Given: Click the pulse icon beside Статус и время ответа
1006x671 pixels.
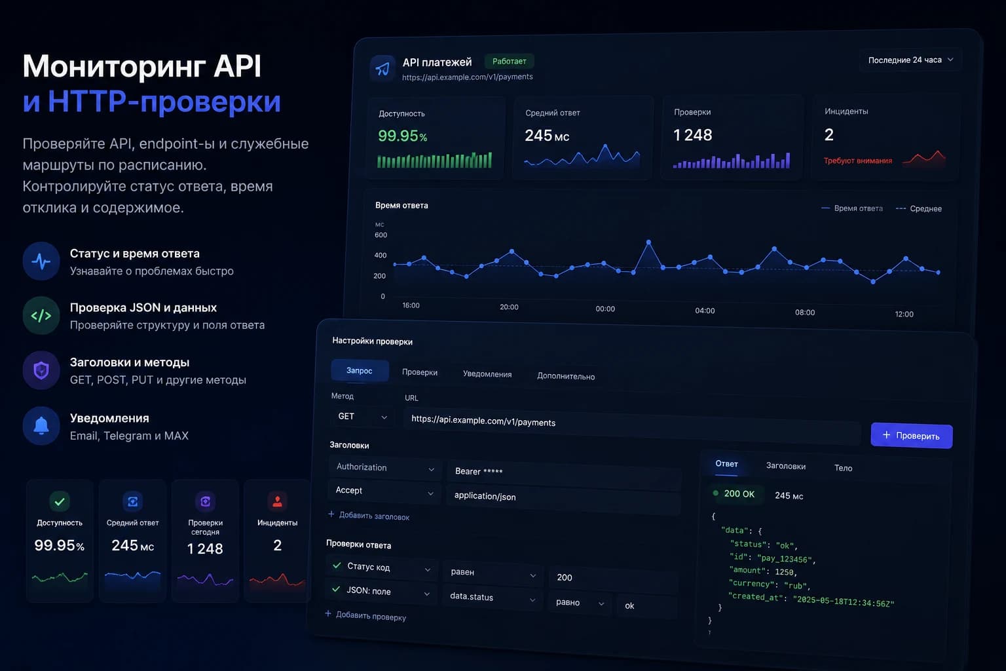Looking at the screenshot, I should [41, 261].
